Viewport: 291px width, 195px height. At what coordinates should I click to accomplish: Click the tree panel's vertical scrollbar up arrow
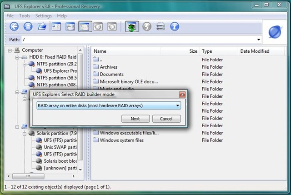[80, 50]
